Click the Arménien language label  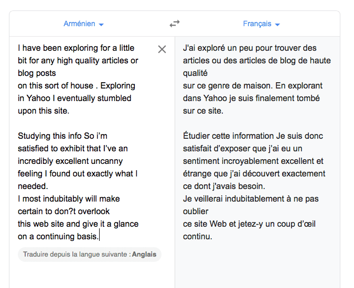tap(79, 24)
